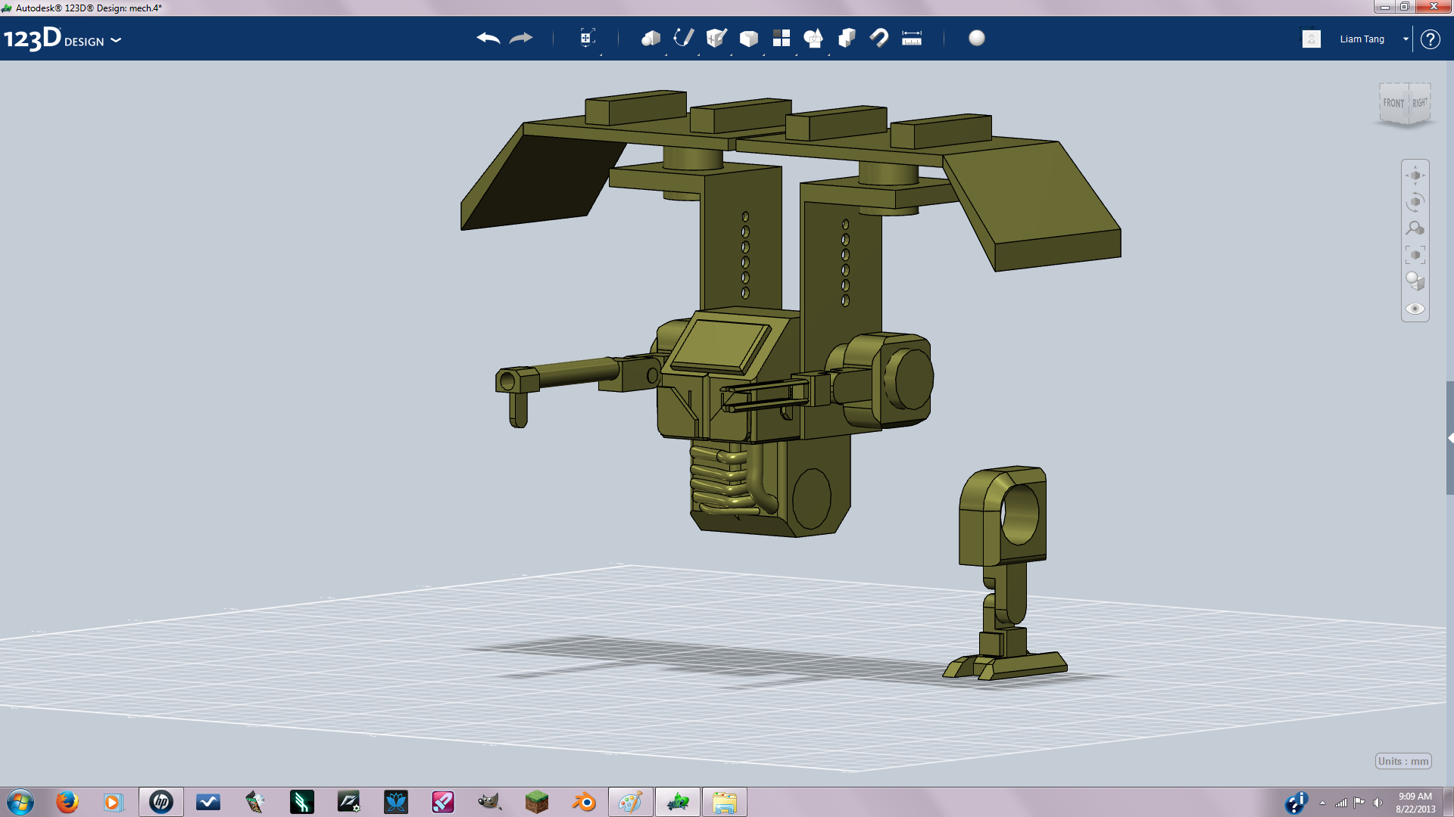
Task: Open the Modify tool
Action: (x=749, y=38)
